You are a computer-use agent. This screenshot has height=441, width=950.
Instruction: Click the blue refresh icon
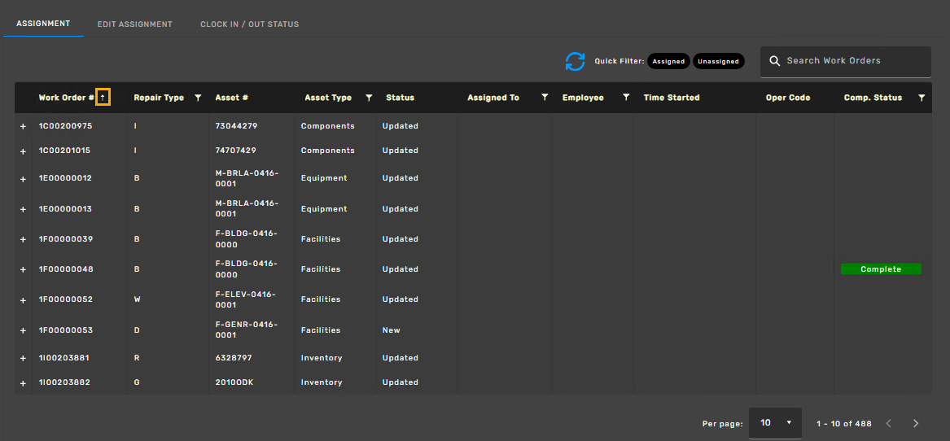coord(575,61)
